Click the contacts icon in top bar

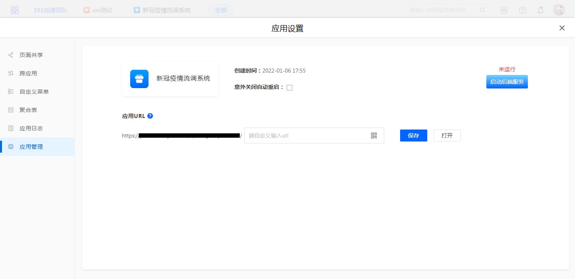tap(504, 10)
